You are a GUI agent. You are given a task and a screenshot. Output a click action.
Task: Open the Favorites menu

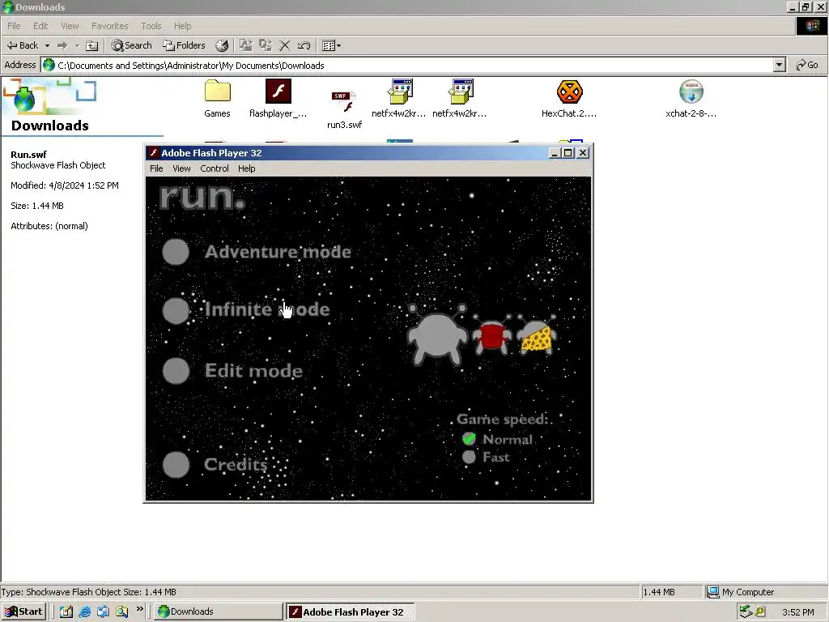(110, 26)
